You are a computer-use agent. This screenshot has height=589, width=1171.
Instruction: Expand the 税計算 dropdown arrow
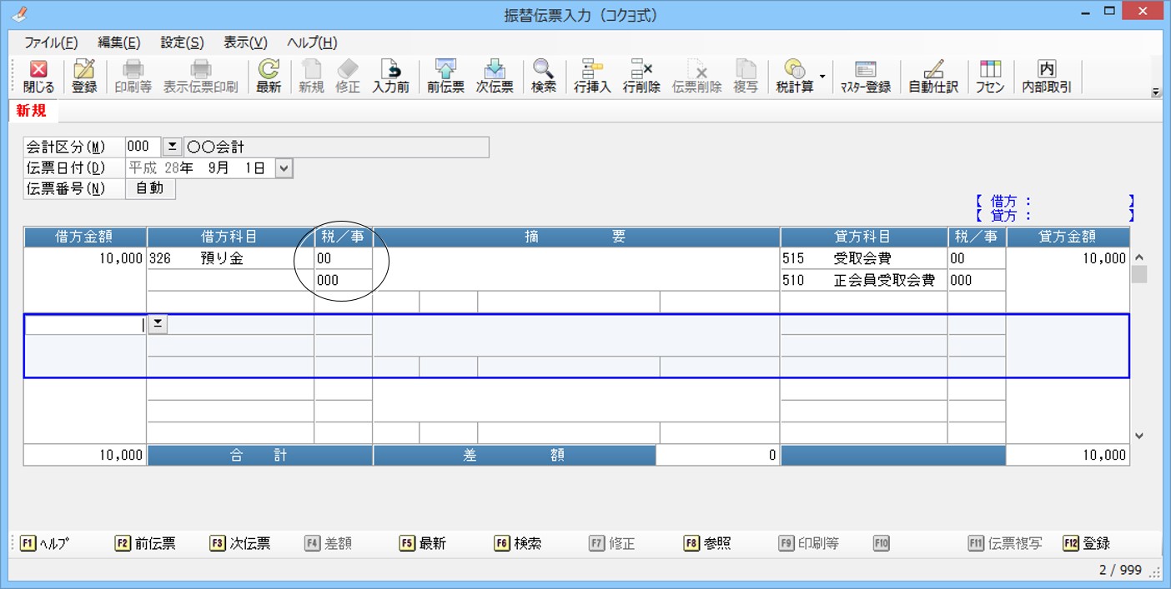coord(822,77)
